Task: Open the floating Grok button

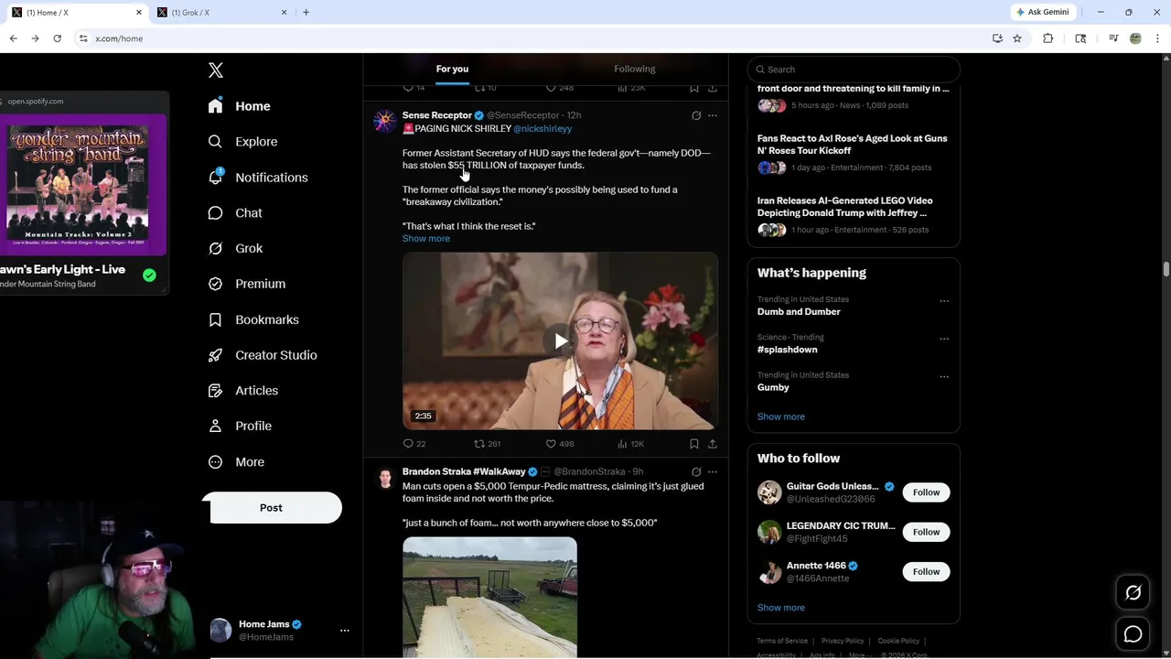Action: point(1133,593)
